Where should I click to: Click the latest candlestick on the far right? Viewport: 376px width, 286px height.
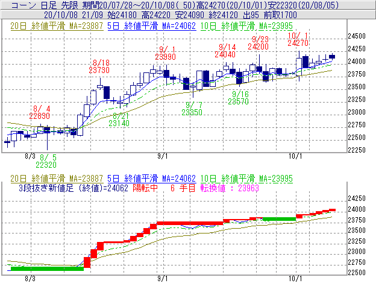point(332,57)
